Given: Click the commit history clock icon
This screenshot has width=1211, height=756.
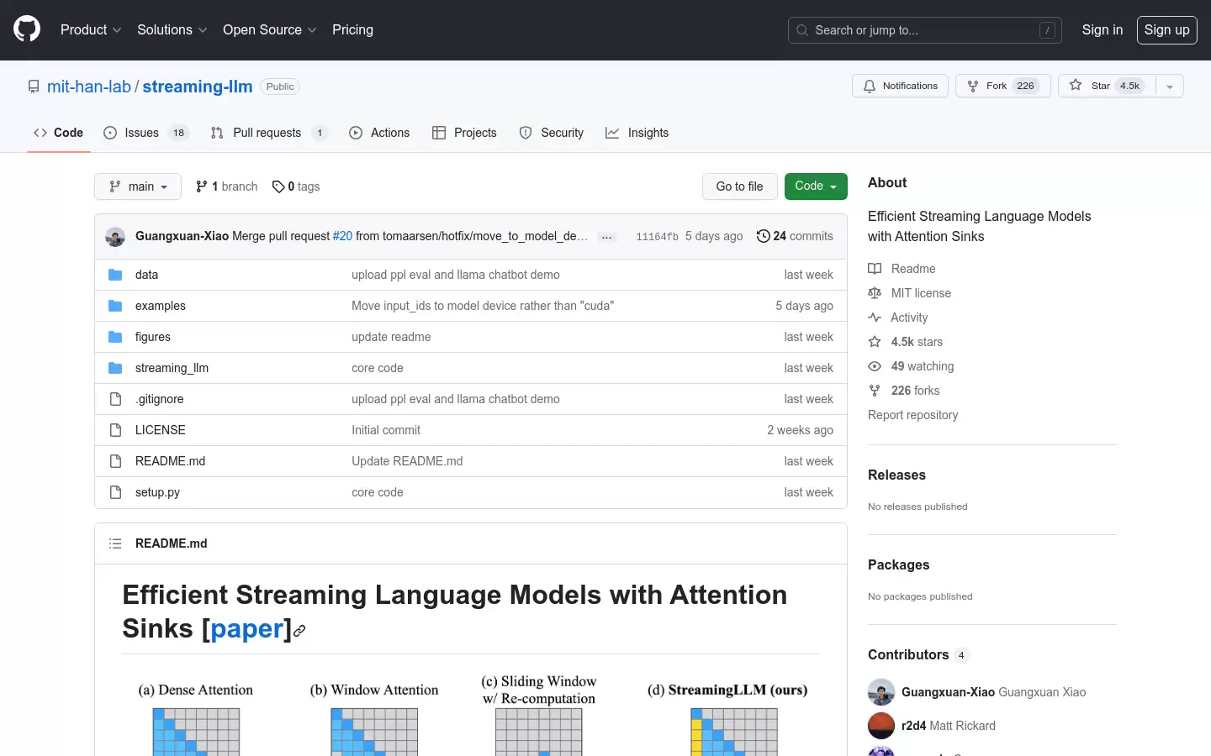Looking at the screenshot, I should point(763,236).
